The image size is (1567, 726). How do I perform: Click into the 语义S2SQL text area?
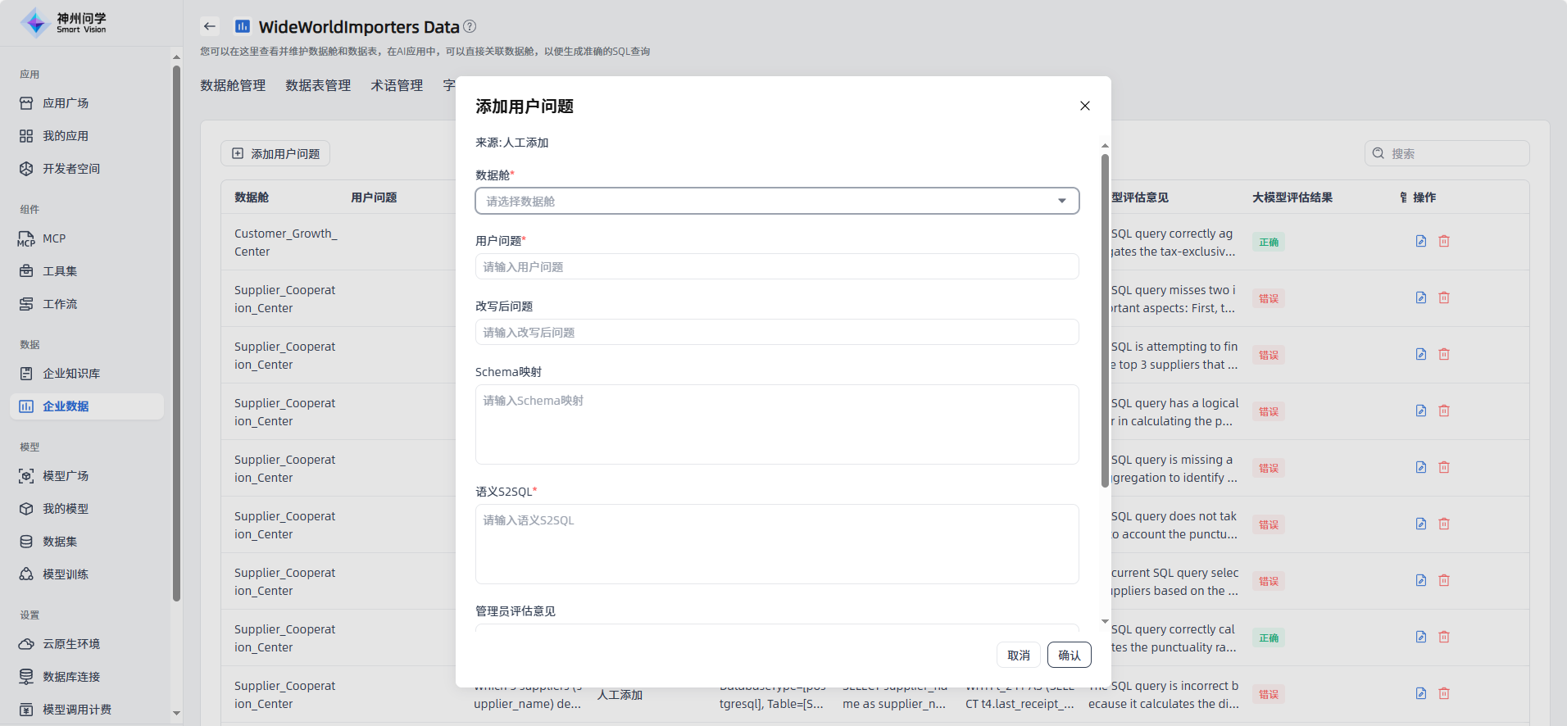pyautogui.click(x=776, y=543)
